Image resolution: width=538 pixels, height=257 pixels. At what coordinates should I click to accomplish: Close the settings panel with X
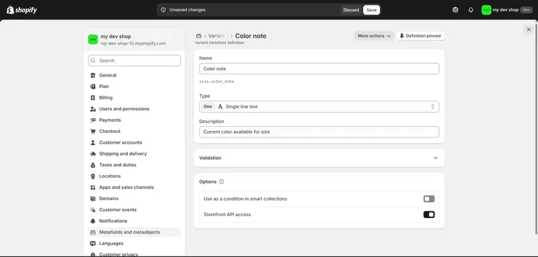pyautogui.click(x=529, y=30)
